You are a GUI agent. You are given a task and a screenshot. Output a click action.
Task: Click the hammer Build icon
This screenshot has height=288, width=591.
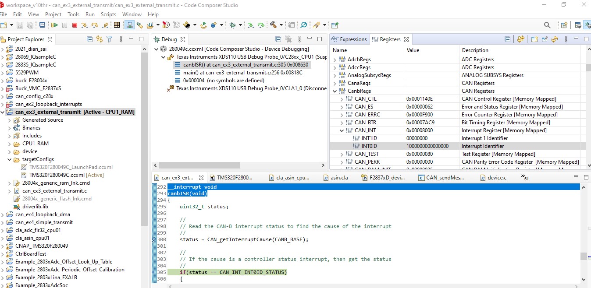click(x=273, y=25)
